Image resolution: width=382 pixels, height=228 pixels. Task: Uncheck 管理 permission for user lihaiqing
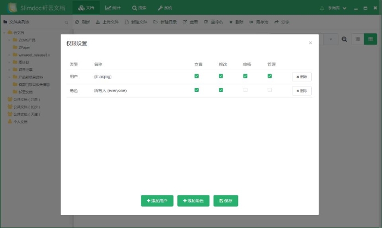(x=270, y=76)
